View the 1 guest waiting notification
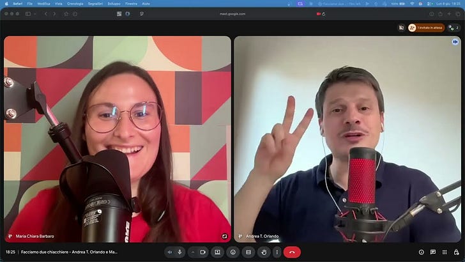465x262 pixels. click(x=427, y=27)
